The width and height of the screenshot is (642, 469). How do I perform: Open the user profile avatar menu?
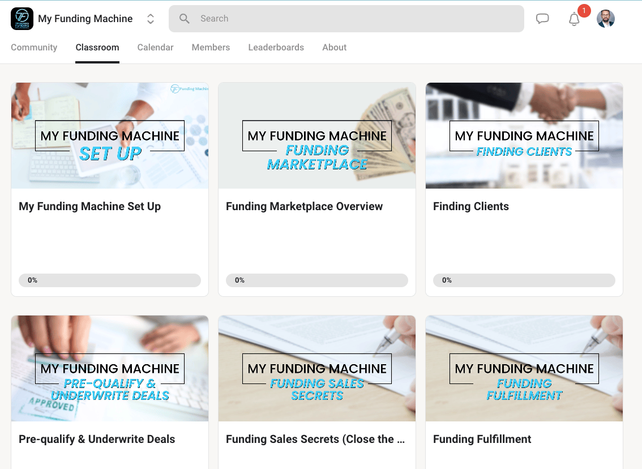[x=606, y=19]
